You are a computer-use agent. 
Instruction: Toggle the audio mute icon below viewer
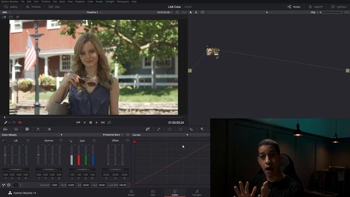pos(20,123)
